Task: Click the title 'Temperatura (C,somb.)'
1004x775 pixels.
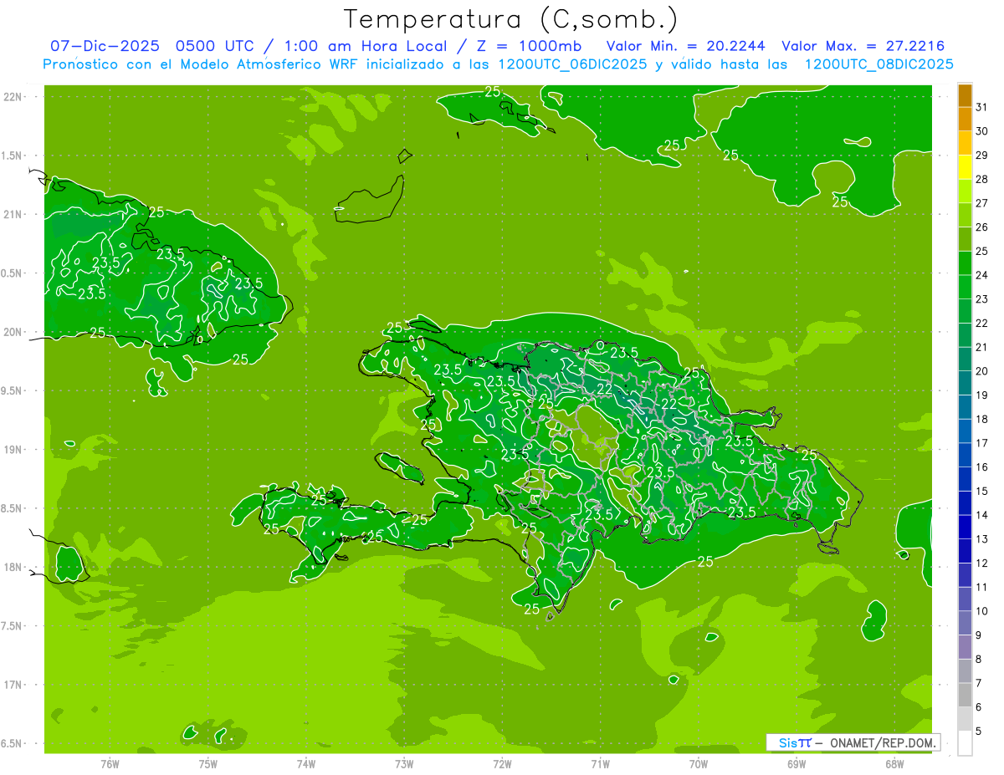Action: (511, 19)
